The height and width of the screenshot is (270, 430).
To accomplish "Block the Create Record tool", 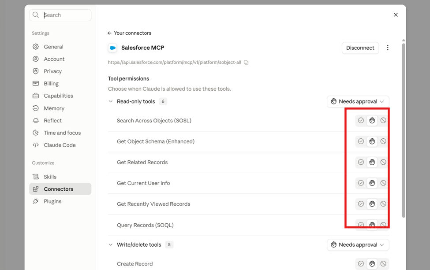I will point(383,264).
